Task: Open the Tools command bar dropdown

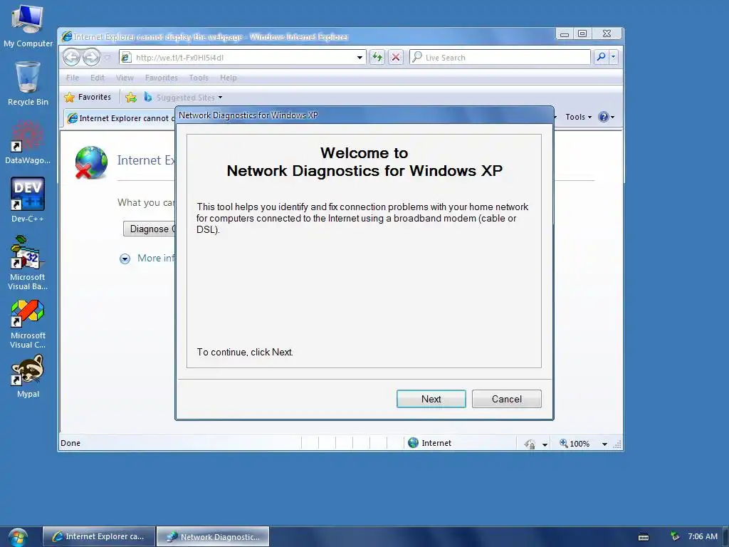Action: coord(578,117)
